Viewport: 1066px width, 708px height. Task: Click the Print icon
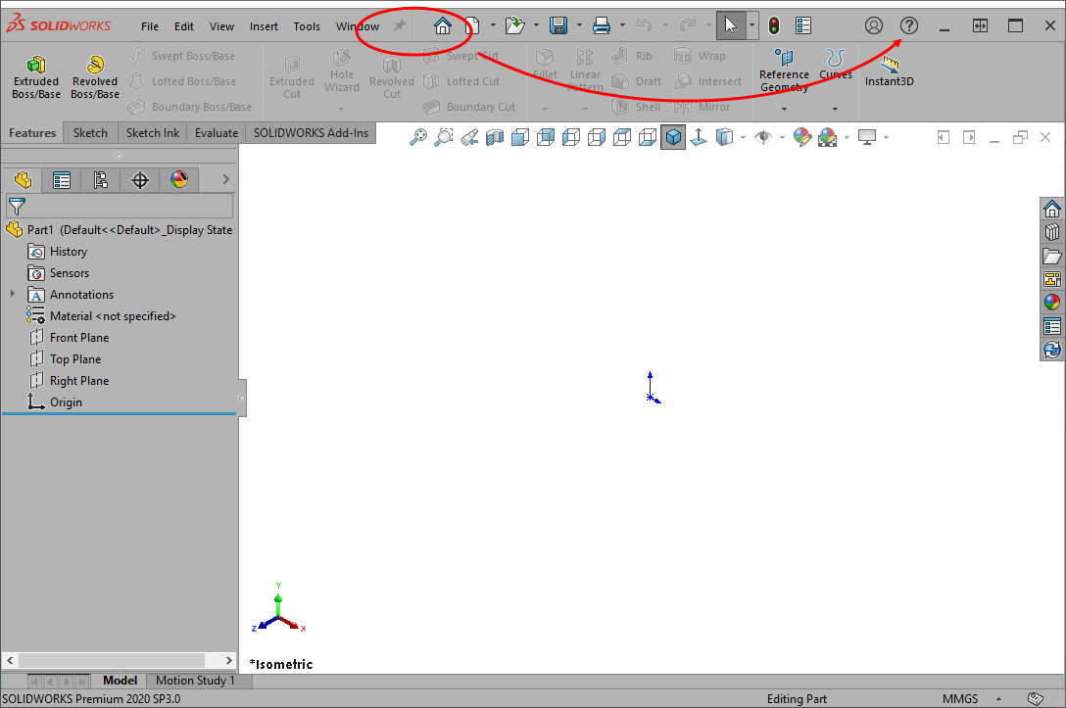601,25
